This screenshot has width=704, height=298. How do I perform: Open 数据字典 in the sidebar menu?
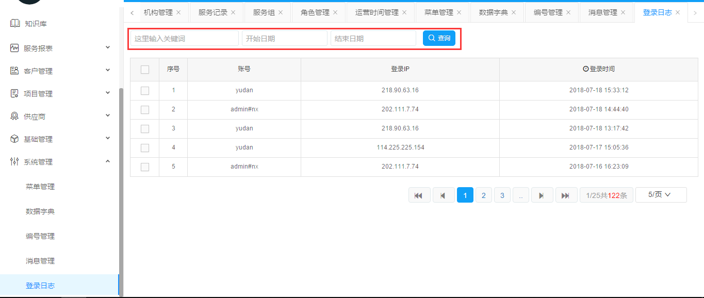(40, 211)
